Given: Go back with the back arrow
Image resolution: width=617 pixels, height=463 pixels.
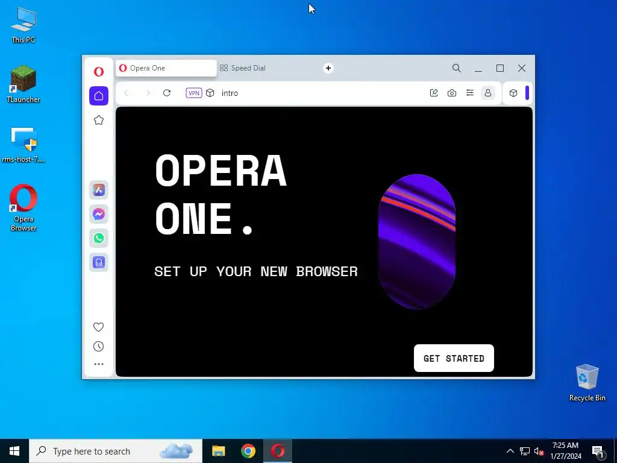Looking at the screenshot, I should tap(127, 93).
